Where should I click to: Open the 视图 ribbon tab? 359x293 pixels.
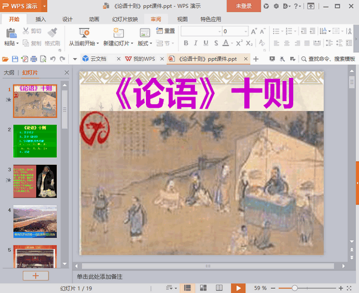[x=182, y=19]
